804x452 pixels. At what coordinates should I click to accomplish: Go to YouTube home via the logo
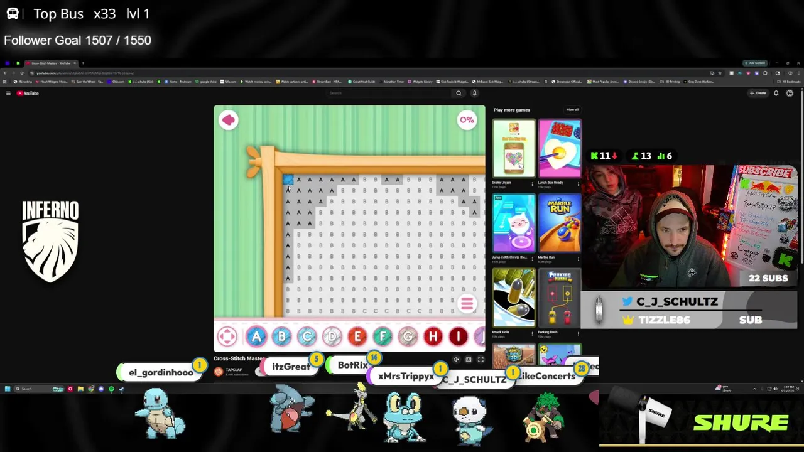pyautogui.click(x=28, y=94)
